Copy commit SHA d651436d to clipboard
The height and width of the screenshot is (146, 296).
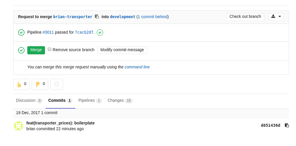point(287,125)
